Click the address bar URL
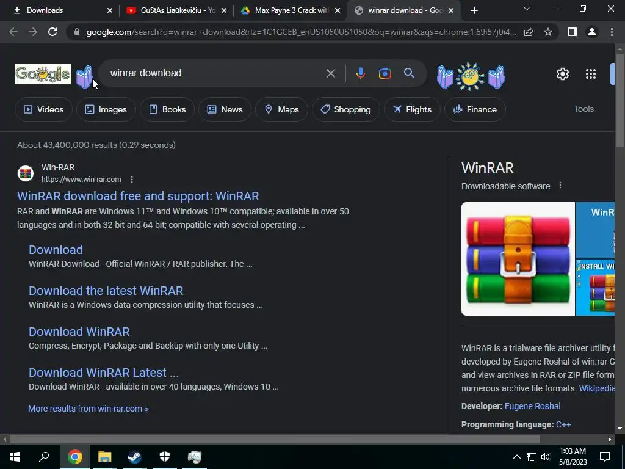The image size is (625, 469). click(301, 32)
